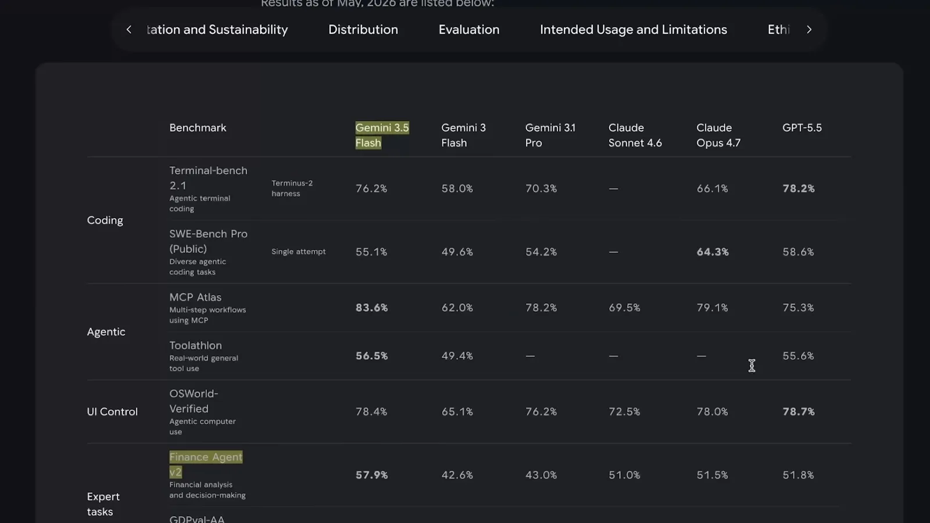Viewport: 930px width, 523px height.
Task: Click the Toolathlon benchmark name
Action: coord(195,345)
